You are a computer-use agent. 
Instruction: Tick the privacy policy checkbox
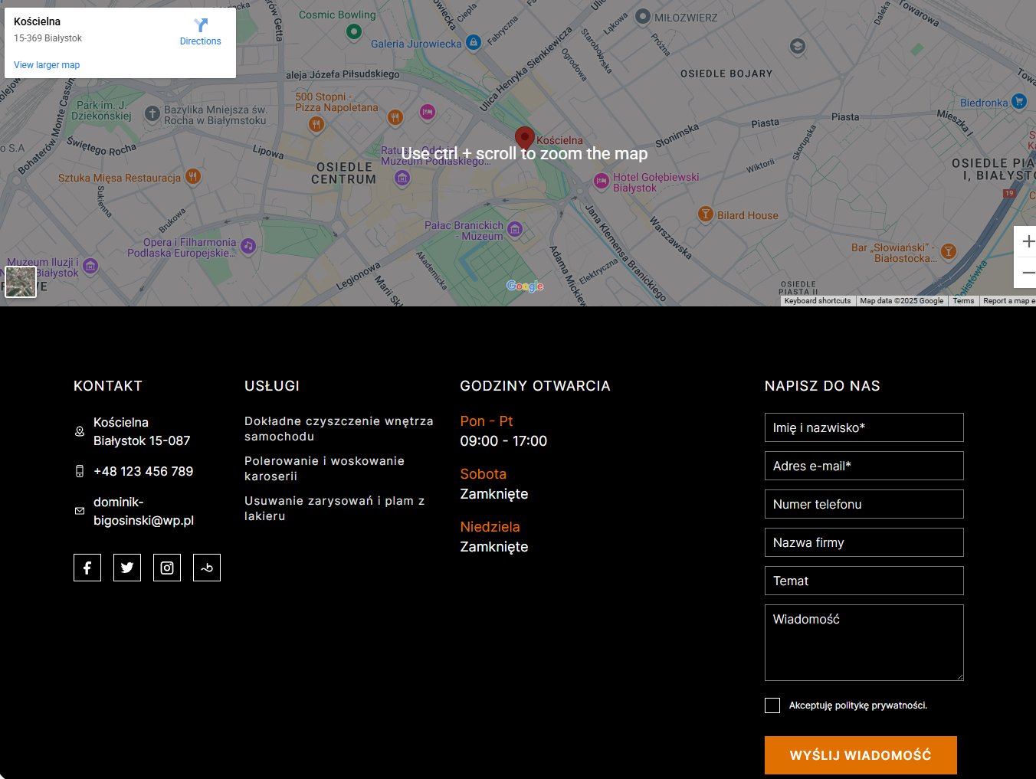772,705
